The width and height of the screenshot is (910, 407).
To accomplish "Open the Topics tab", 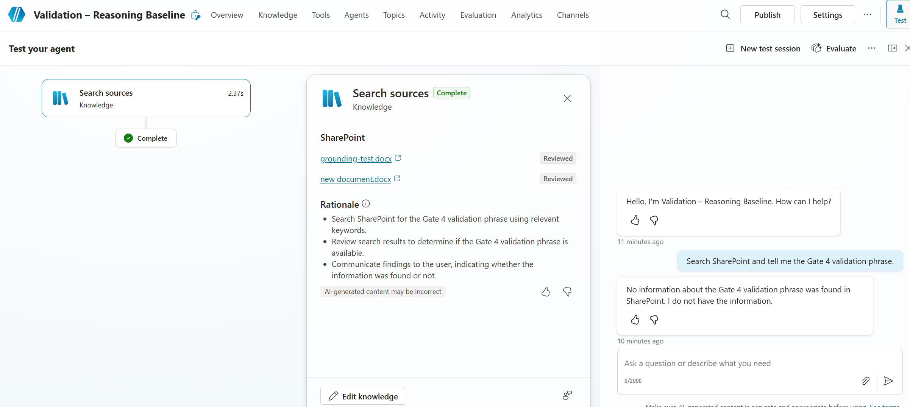I will (x=394, y=15).
